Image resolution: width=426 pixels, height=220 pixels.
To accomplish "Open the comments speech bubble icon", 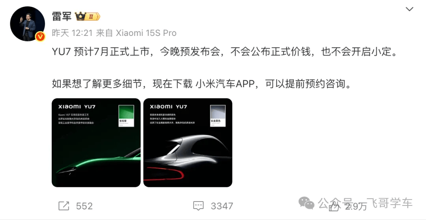I will [198, 206].
